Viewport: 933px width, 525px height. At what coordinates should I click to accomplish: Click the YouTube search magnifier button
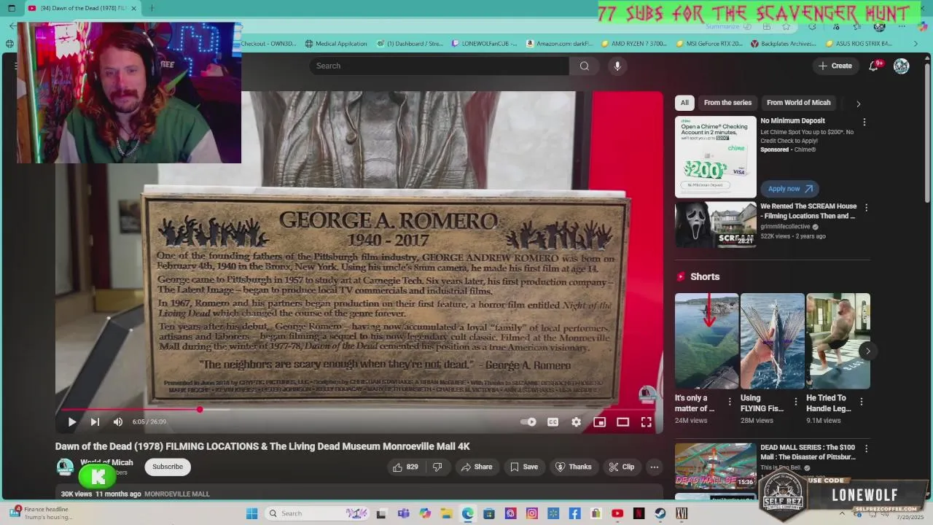click(584, 66)
